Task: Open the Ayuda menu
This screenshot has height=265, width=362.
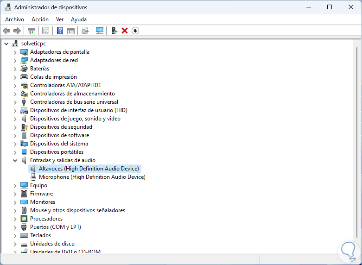Action: 79,19
